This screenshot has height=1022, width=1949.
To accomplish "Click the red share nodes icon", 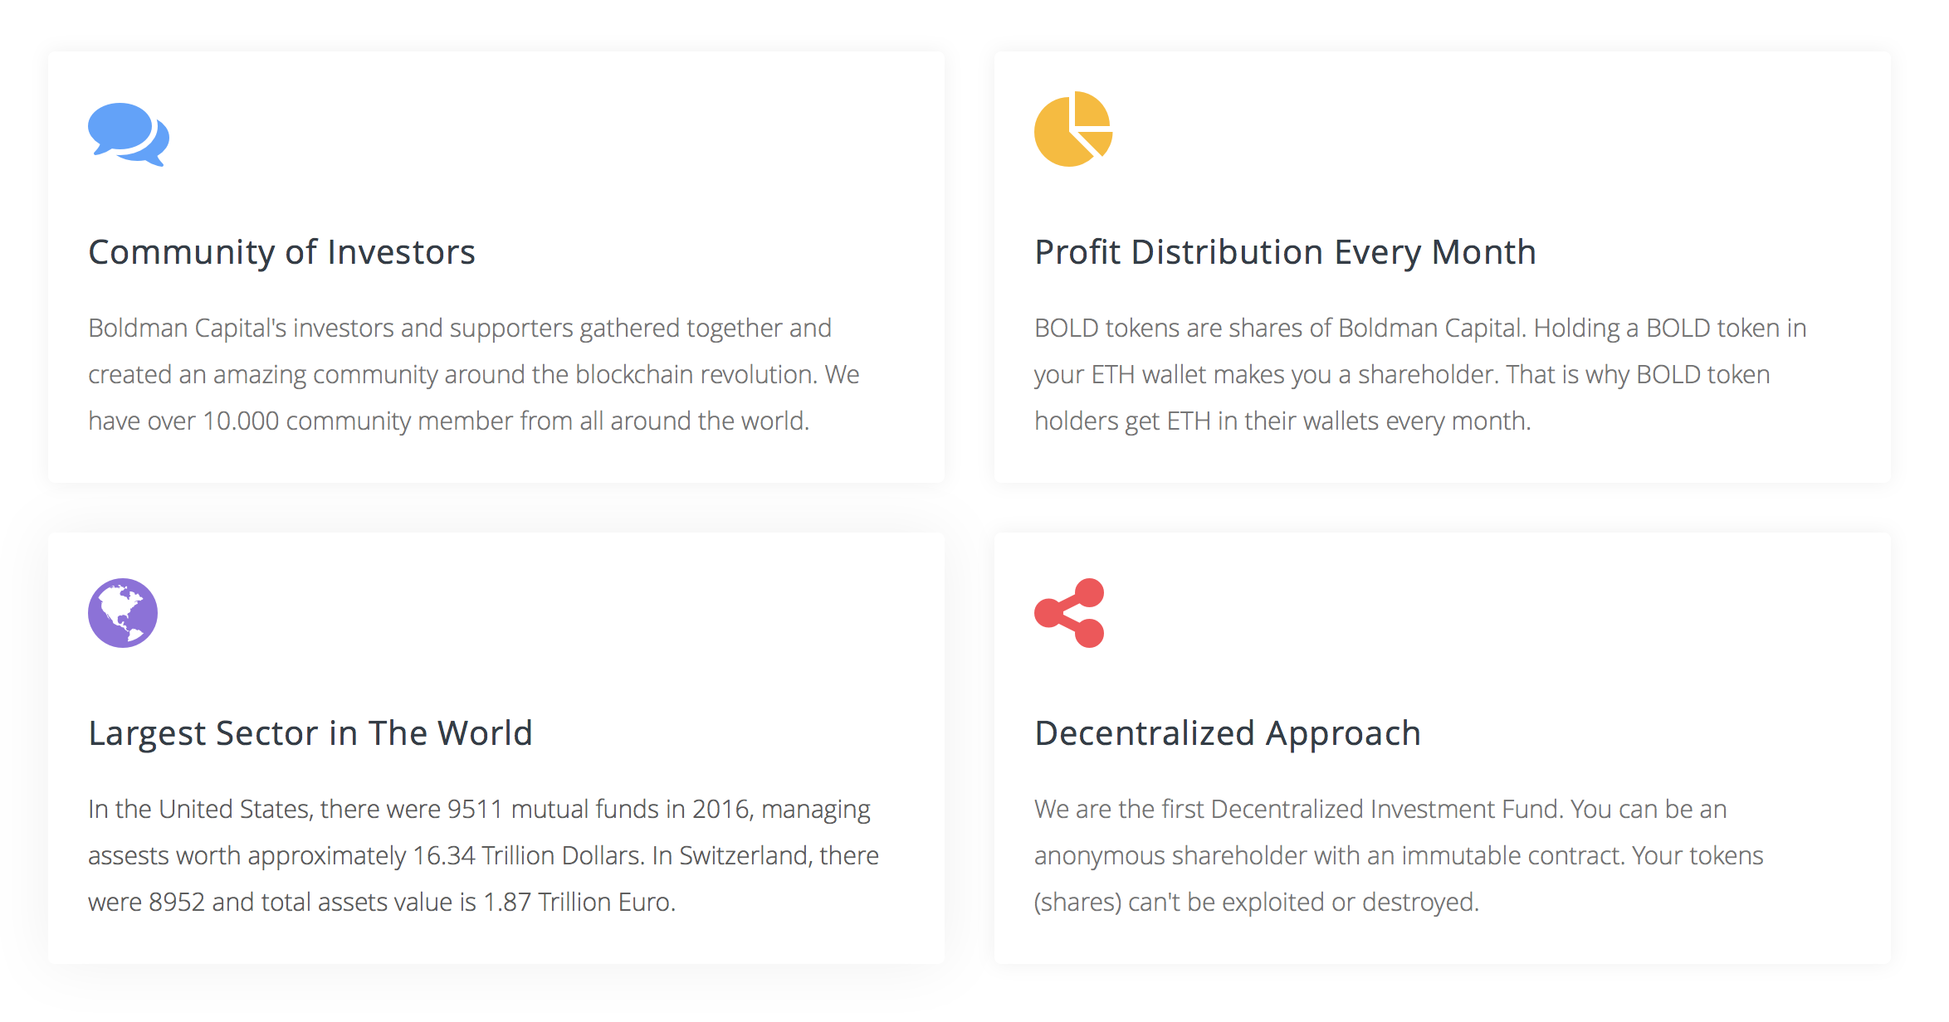I will (x=1069, y=613).
